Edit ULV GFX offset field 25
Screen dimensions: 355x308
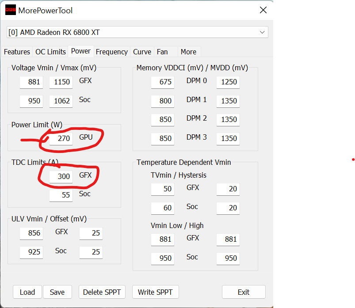click(91, 233)
